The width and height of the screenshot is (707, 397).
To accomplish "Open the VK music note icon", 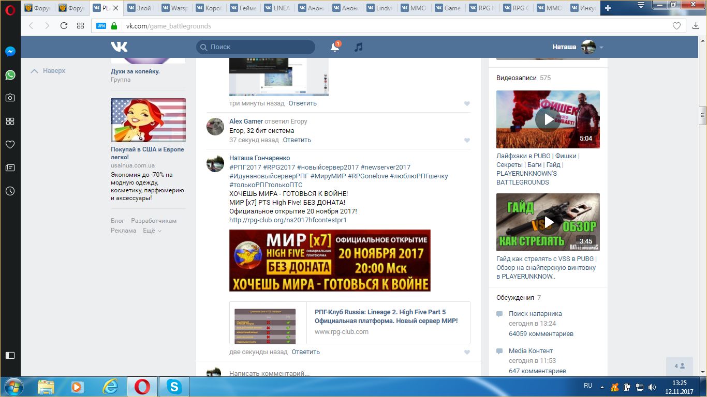I will (x=358, y=47).
